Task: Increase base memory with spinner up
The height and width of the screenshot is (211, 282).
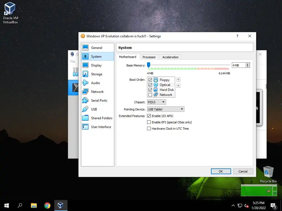Action: pyautogui.click(x=248, y=64)
